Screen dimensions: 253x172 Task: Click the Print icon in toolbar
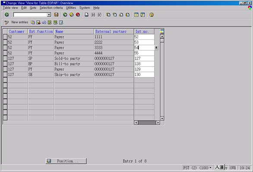(87, 15)
